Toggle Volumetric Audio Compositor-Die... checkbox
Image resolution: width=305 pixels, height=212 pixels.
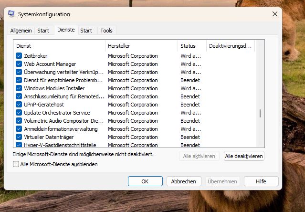click(x=19, y=121)
